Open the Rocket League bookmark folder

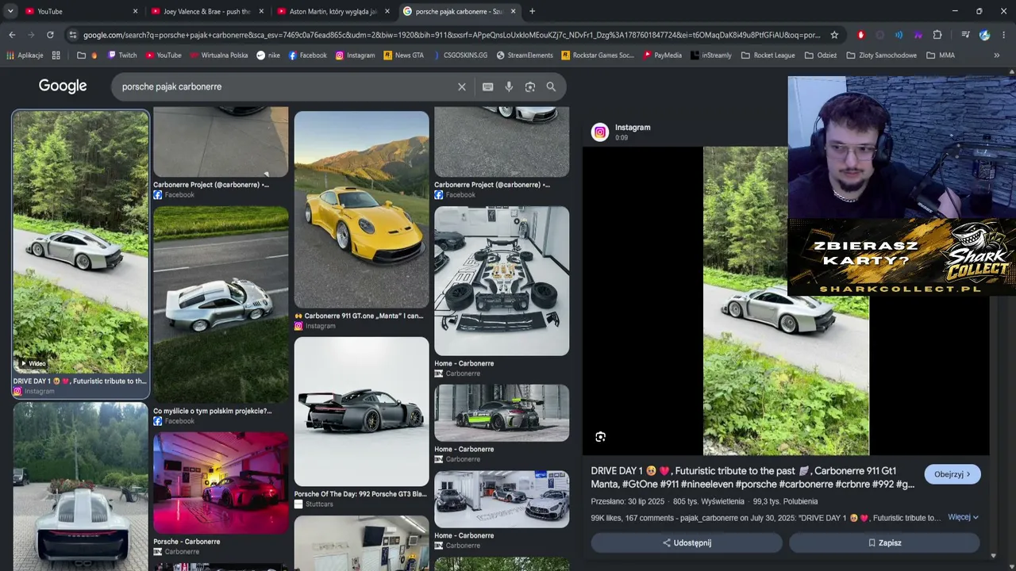click(x=768, y=56)
